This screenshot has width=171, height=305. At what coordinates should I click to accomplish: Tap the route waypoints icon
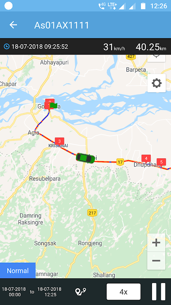point(81,291)
